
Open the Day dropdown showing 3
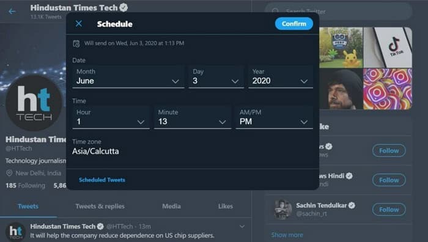pyautogui.click(x=216, y=76)
